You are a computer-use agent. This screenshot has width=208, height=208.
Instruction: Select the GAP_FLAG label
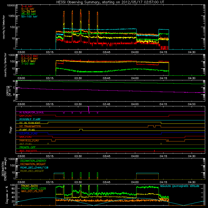point(25,116)
